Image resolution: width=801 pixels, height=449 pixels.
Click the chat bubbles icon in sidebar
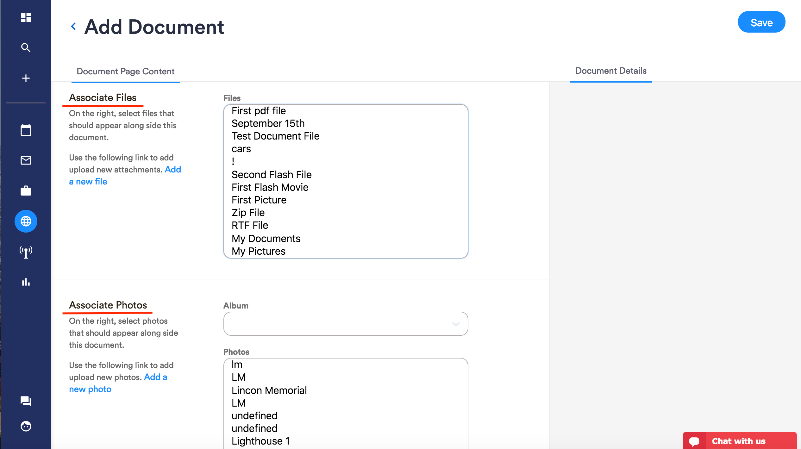coord(26,401)
